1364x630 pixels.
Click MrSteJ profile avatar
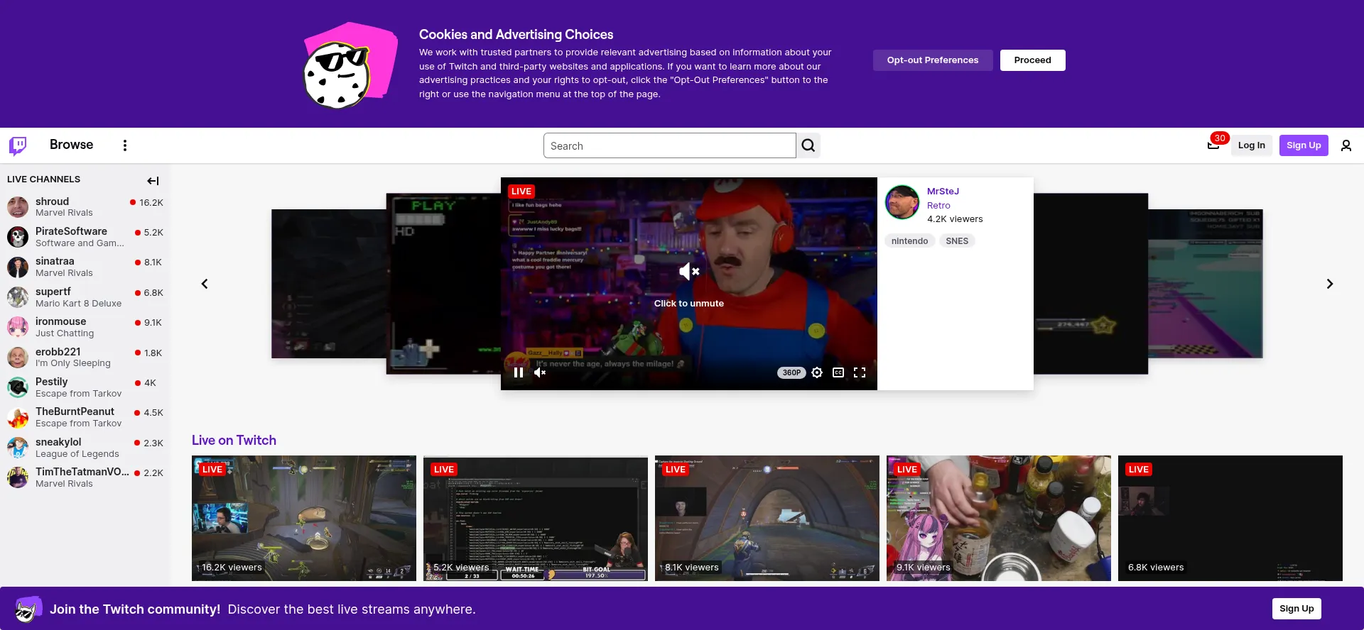click(902, 202)
